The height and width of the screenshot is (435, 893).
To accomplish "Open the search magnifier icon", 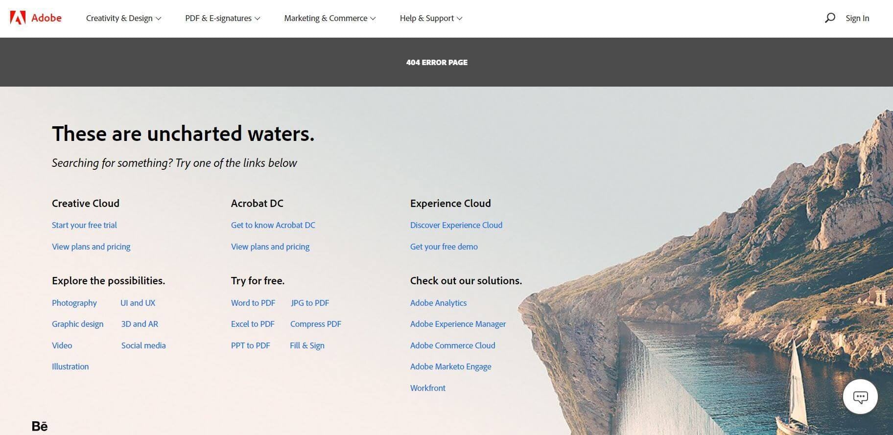I will click(x=830, y=18).
